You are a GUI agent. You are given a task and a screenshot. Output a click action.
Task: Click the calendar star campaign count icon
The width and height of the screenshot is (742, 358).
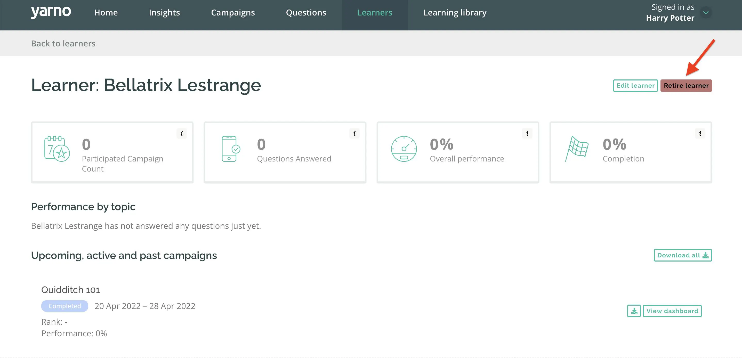(x=57, y=149)
